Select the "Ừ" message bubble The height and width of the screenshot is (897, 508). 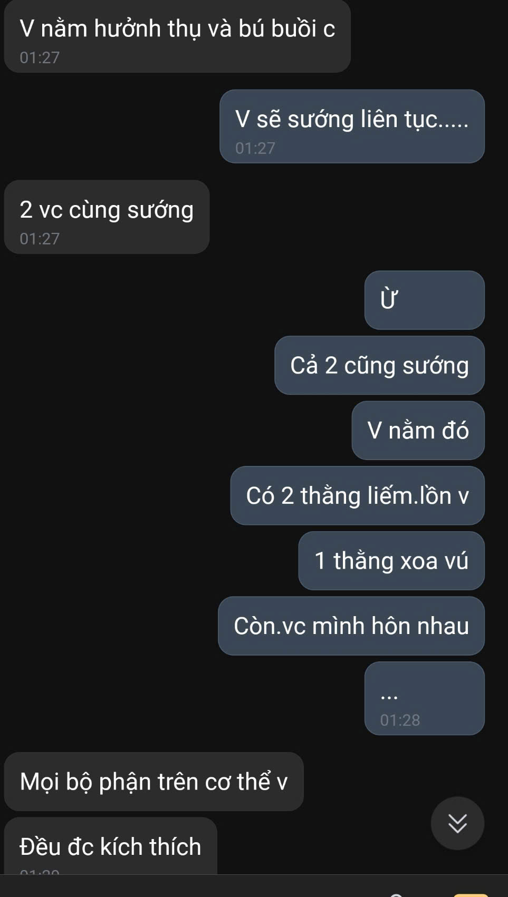(x=424, y=300)
